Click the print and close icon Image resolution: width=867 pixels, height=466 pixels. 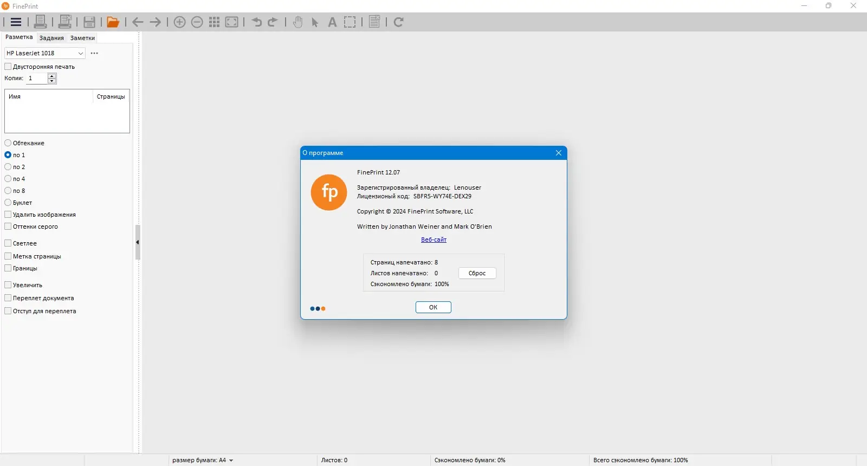(x=65, y=22)
